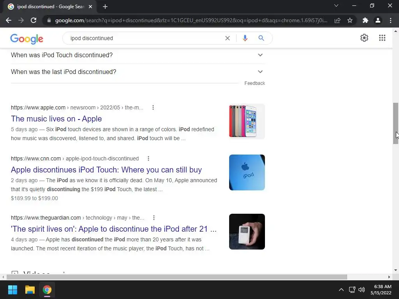Click the scroll-right arrow of horizontal scrollbar

click(389, 277)
